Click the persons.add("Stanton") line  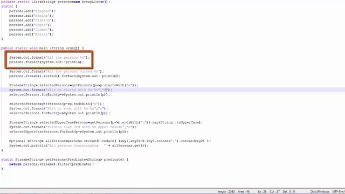tap(32, 20)
